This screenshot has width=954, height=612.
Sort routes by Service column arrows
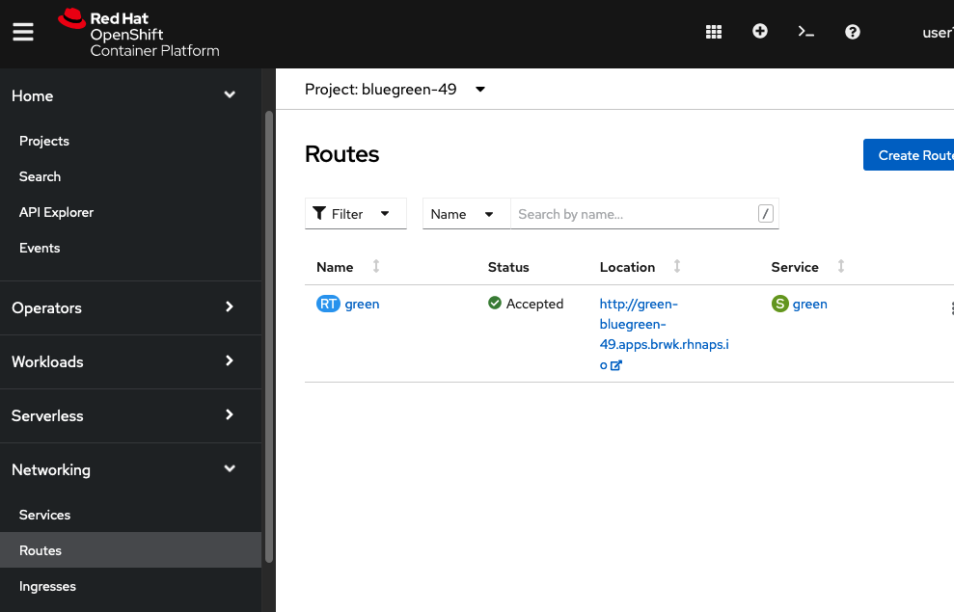pyautogui.click(x=841, y=267)
